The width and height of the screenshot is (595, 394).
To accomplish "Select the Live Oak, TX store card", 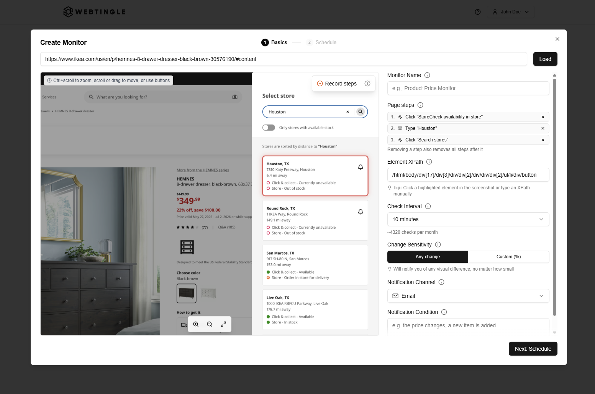I will pos(315,310).
